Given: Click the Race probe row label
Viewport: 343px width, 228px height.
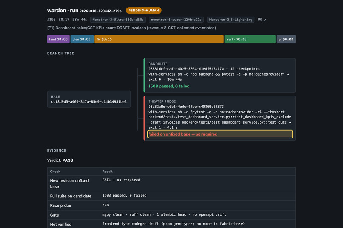Looking at the screenshot, I should (60, 205).
